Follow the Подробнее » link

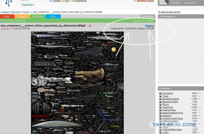point(28,4)
